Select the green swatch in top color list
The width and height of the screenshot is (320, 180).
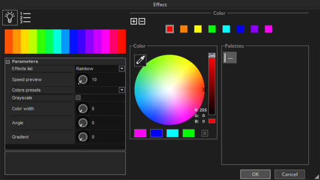point(212,29)
